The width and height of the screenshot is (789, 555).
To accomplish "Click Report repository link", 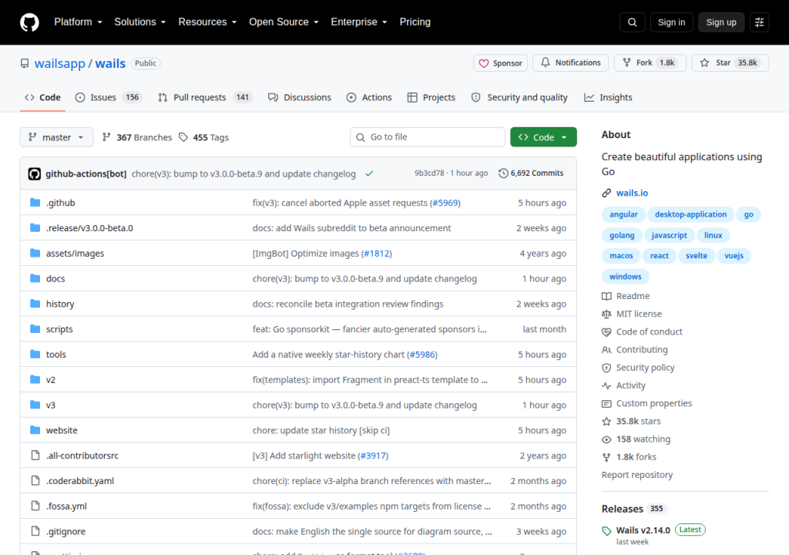I will (x=637, y=475).
